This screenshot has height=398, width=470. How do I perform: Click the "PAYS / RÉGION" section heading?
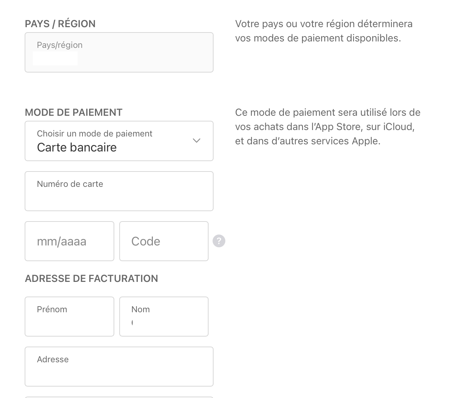click(x=60, y=24)
